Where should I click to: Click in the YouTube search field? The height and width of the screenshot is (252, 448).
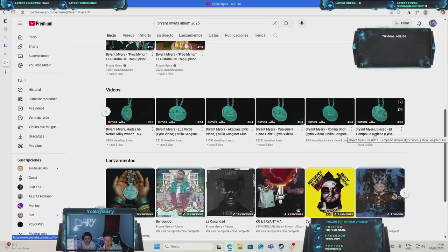(213, 23)
